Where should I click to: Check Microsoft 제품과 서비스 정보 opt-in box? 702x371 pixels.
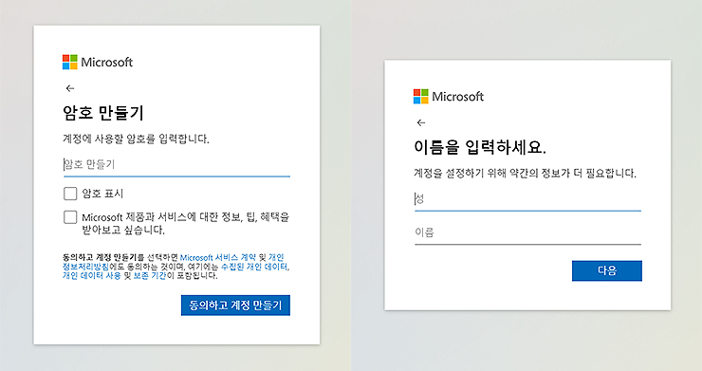pyautogui.click(x=70, y=217)
